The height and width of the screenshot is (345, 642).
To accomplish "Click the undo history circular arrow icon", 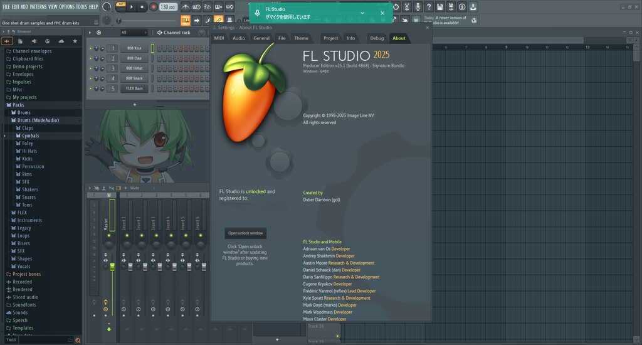I will (396, 7).
